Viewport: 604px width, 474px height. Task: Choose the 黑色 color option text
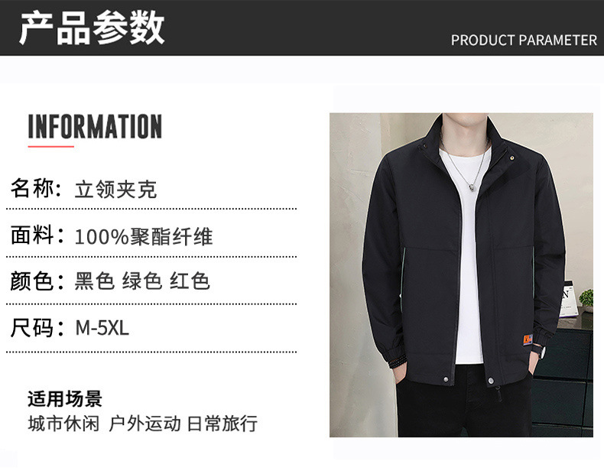point(95,281)
